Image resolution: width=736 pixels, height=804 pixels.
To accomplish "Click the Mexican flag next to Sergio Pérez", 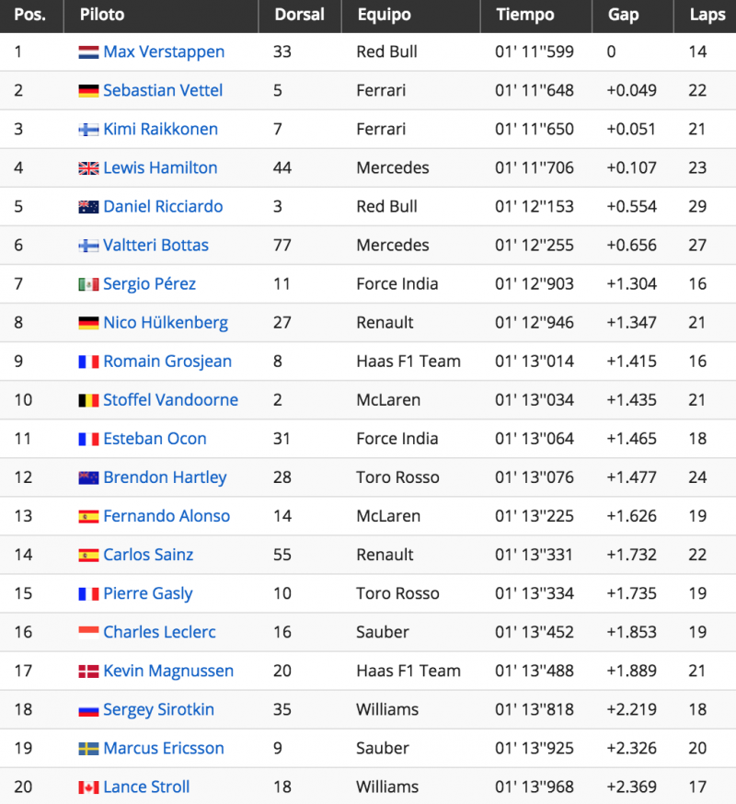I will (x=88, y=284).
